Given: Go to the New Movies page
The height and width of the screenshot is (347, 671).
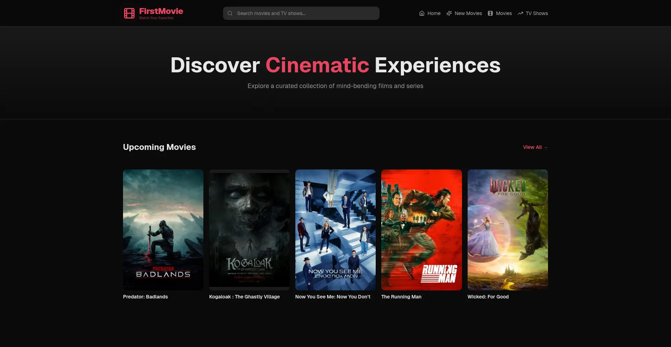Looking at the screenshot, I should click(468, 13).
